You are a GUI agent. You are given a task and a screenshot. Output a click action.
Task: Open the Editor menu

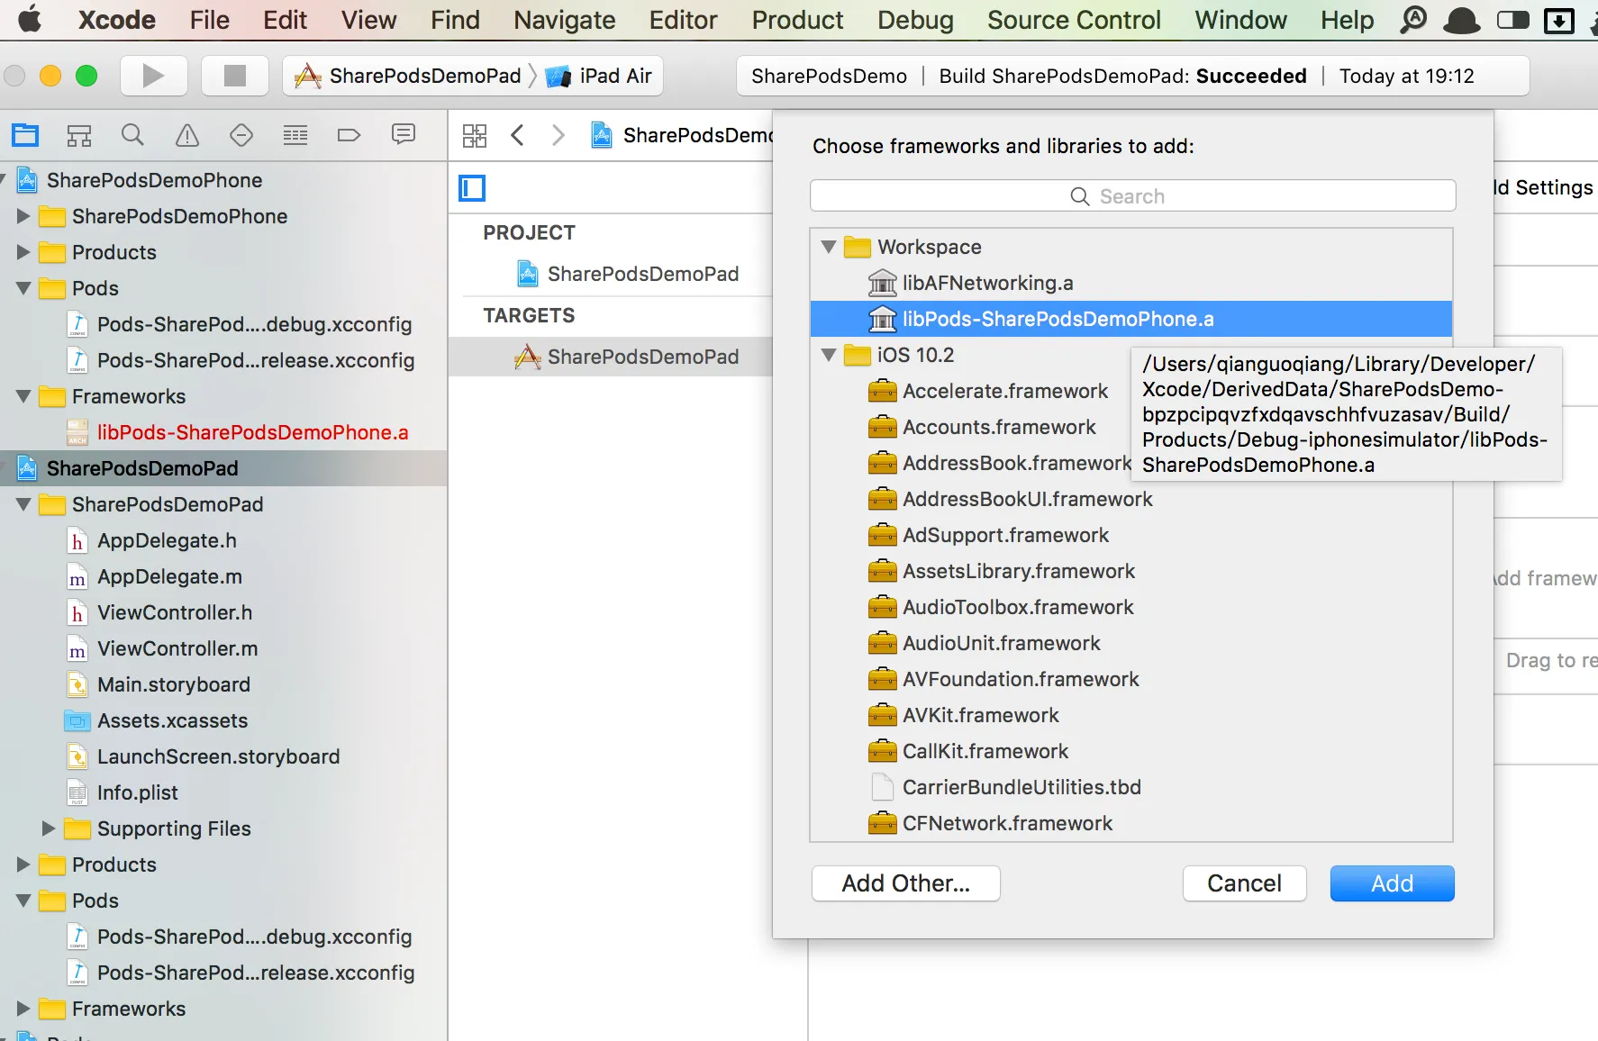pos(683,20)
